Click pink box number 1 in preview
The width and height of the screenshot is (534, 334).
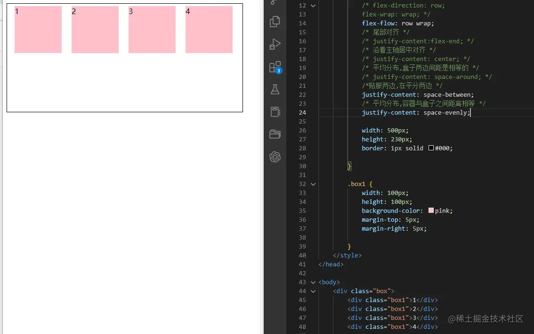[38, 30]
